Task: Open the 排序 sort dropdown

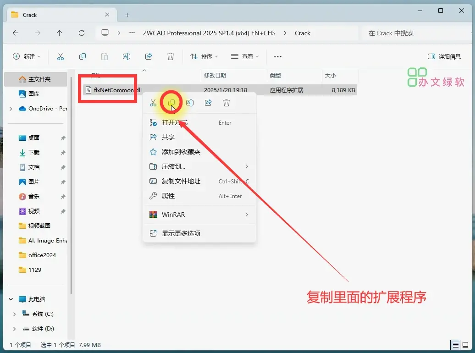Action: click(x=204, y=57)
